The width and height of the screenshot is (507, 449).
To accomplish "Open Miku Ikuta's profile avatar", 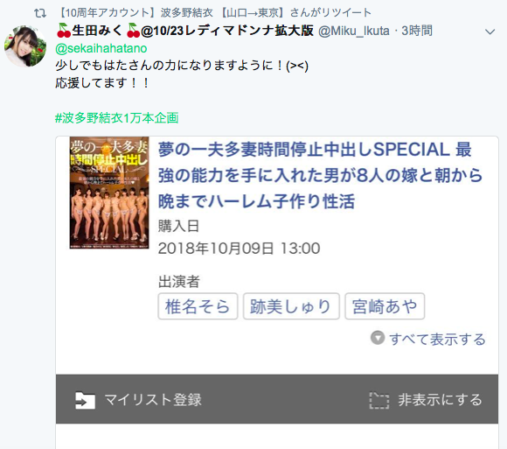I will (x=25, y=46).
